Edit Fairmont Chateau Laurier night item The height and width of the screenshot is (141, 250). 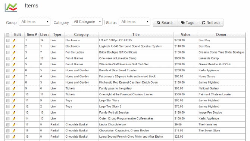click(x=14, y=95)
